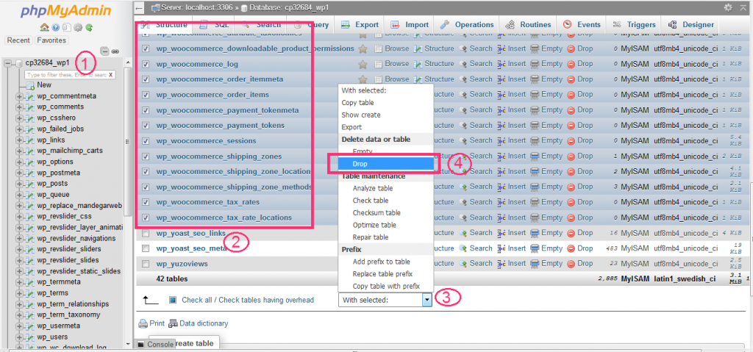Collapse all navigation tree items icon

point(104,51)
